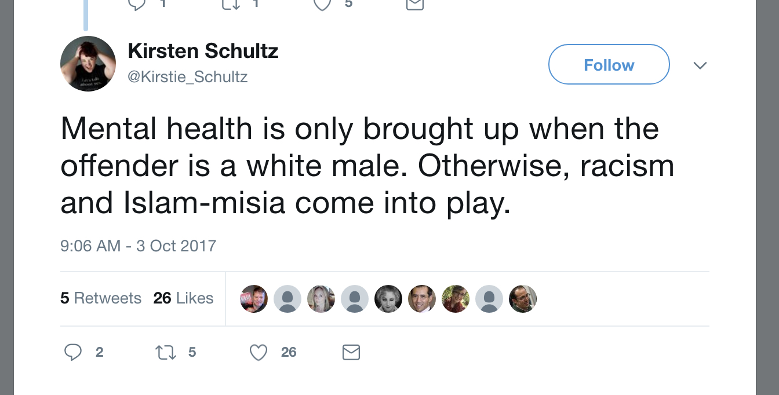Image resolution: width=779 pixels, height=395 pixels.
Task: Reply to Kirsten Schultz's tweet
Action: [x=73, y=352]
